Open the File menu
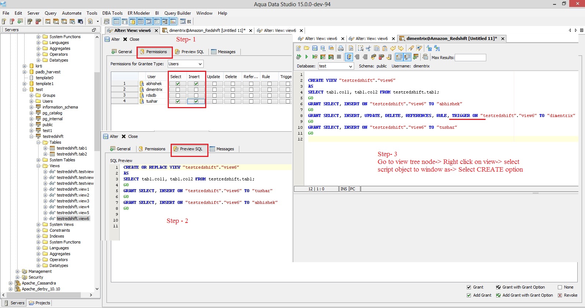 coord(6,13)
